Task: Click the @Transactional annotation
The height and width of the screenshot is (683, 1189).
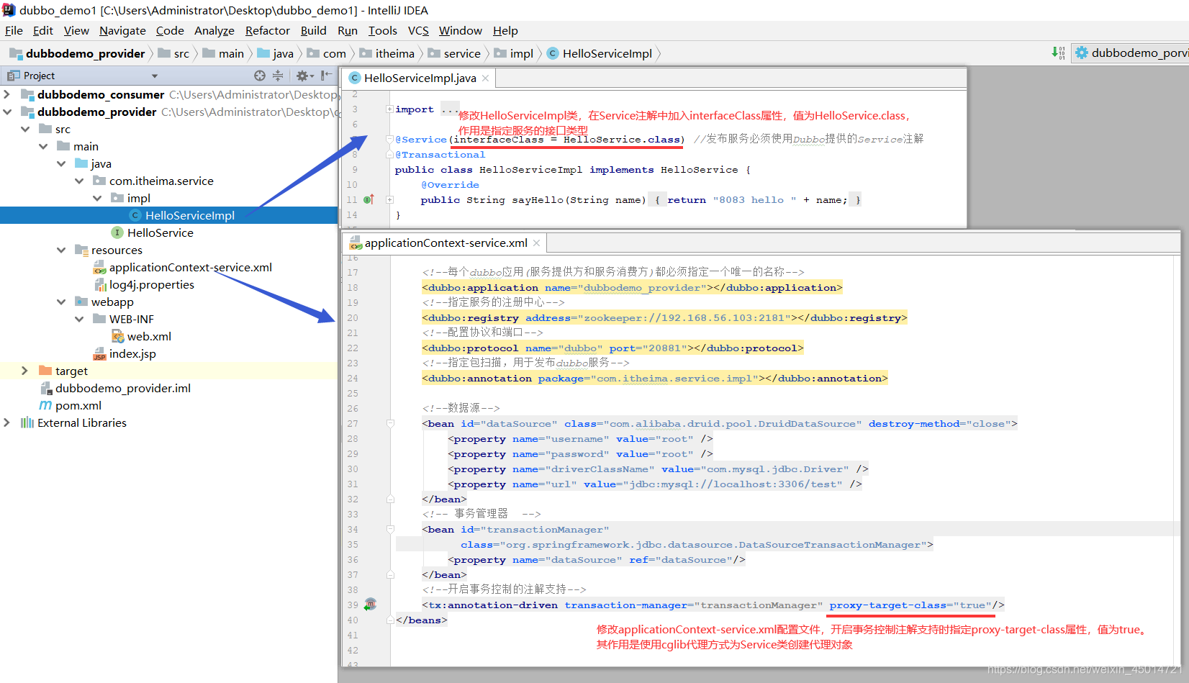Action: [440, 155]
